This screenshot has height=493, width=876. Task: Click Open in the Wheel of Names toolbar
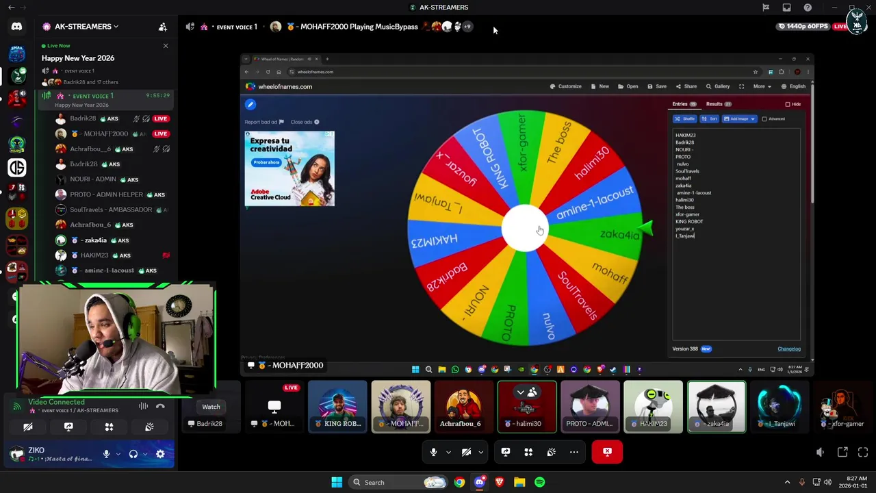pyautogui.click(x=628, y=86)
